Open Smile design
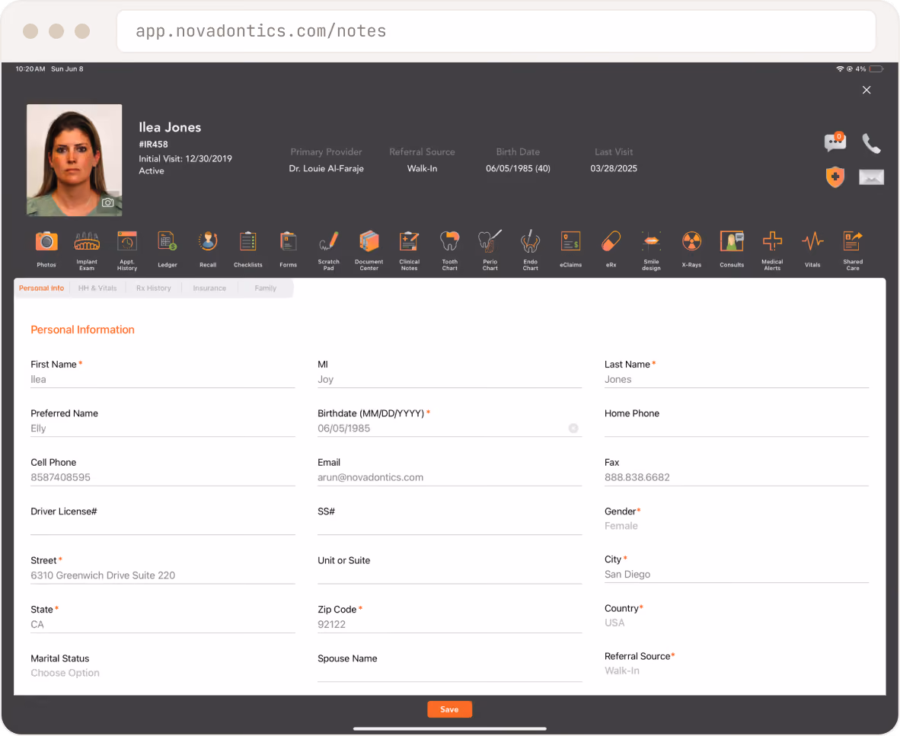 pos(652,241)
